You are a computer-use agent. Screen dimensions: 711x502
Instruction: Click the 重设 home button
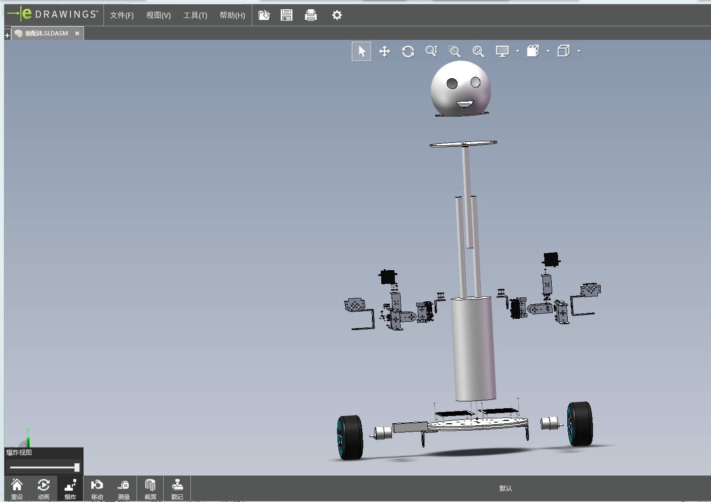tap(17, 488)
